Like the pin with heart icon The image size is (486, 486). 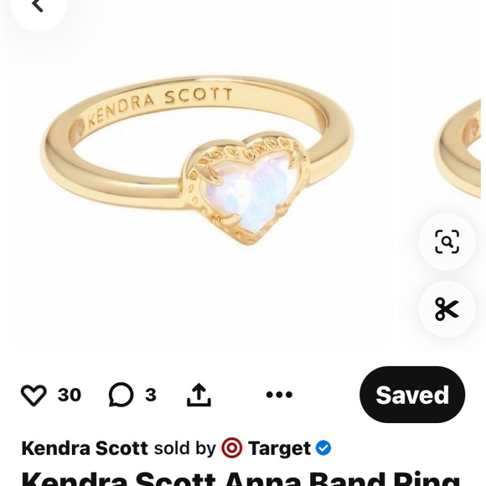coord(34,395)
